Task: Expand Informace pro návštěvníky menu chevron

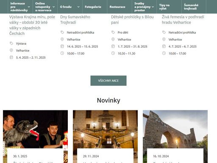Action: pyautogui.click(x=29, y=7)
